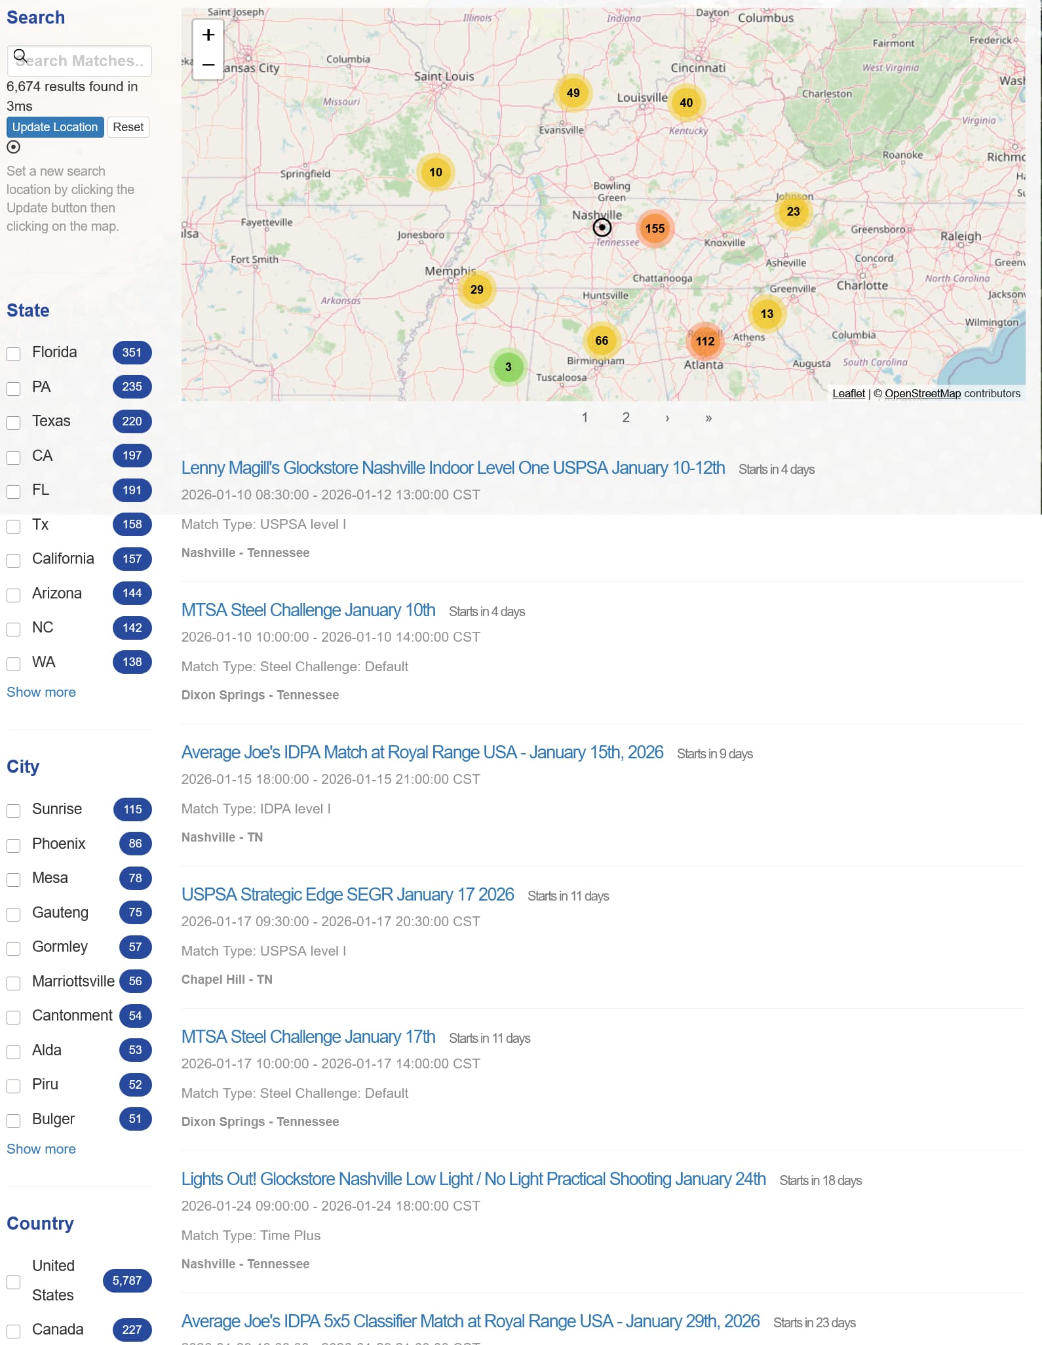Zoom out on the map
This screenshot has height=1345, width=1042.
pyautogui.click(x=208, y=65)
